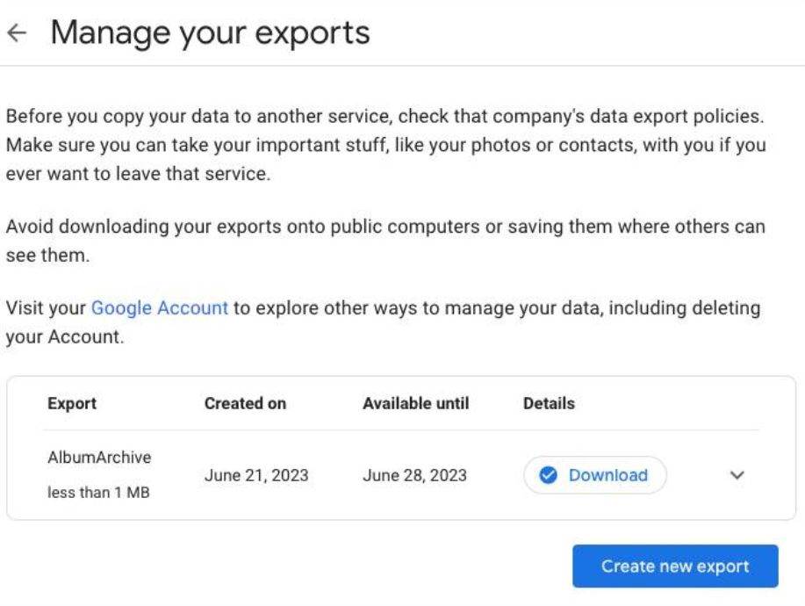The width and height of the screenshot is (805, 606).
Task: Open the Google Account link
Action: tap(160, 308)
